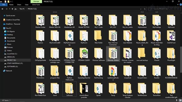The height and width of the screenshot is (102, 182).
Task: Open the Drive Tools tab
Action: tap(36, 5)
